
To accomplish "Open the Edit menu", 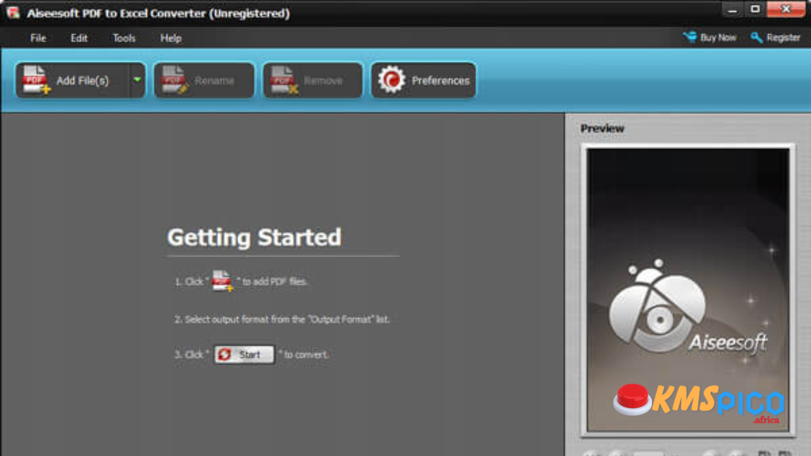I will pos(79,38).
